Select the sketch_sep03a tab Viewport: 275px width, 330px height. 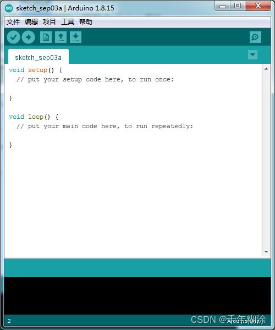(x=38, y=57)
